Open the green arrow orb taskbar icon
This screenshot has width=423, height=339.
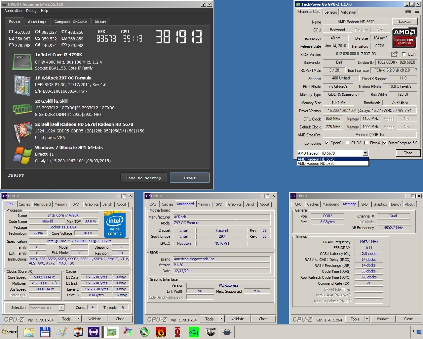coord(144,332)
